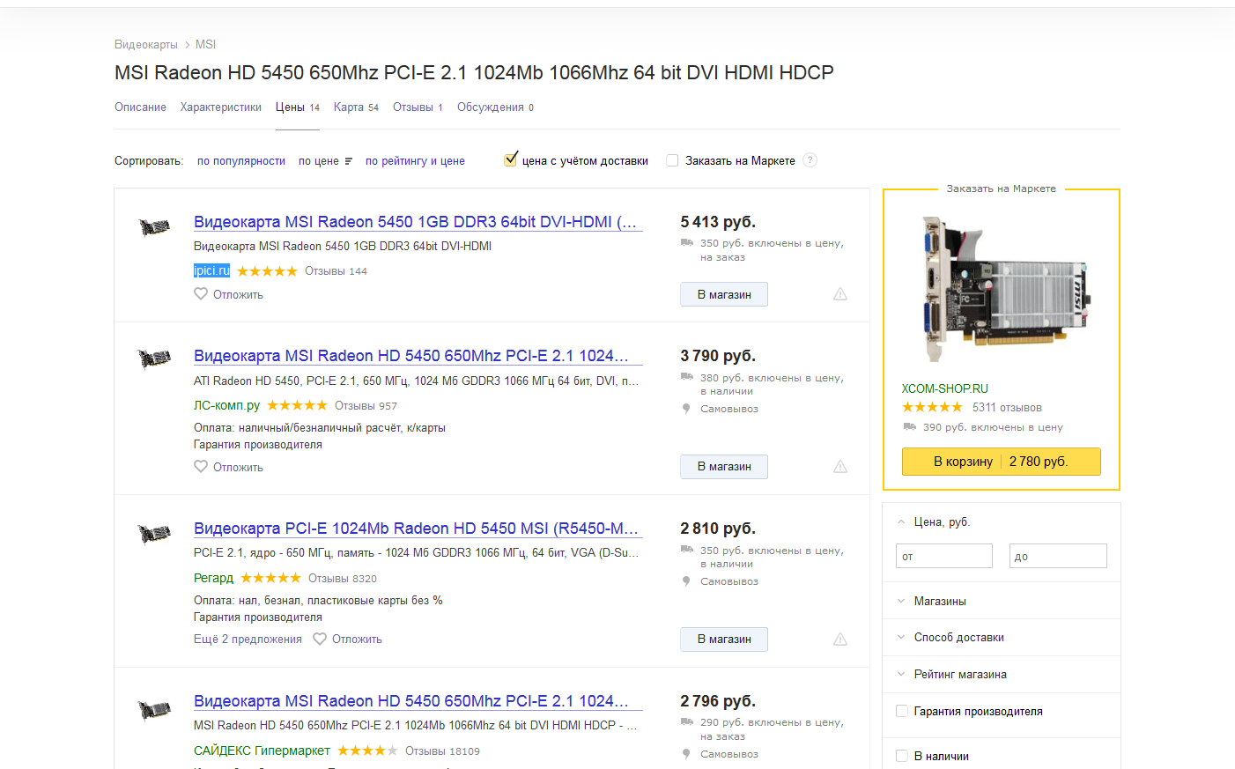
Task: Click the question mark help icon near Заказать на Маркете
Action: 810,160
